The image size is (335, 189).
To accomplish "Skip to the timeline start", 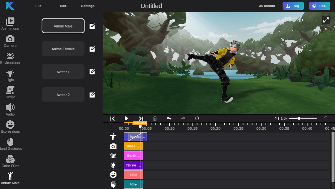I will (113, 118).
